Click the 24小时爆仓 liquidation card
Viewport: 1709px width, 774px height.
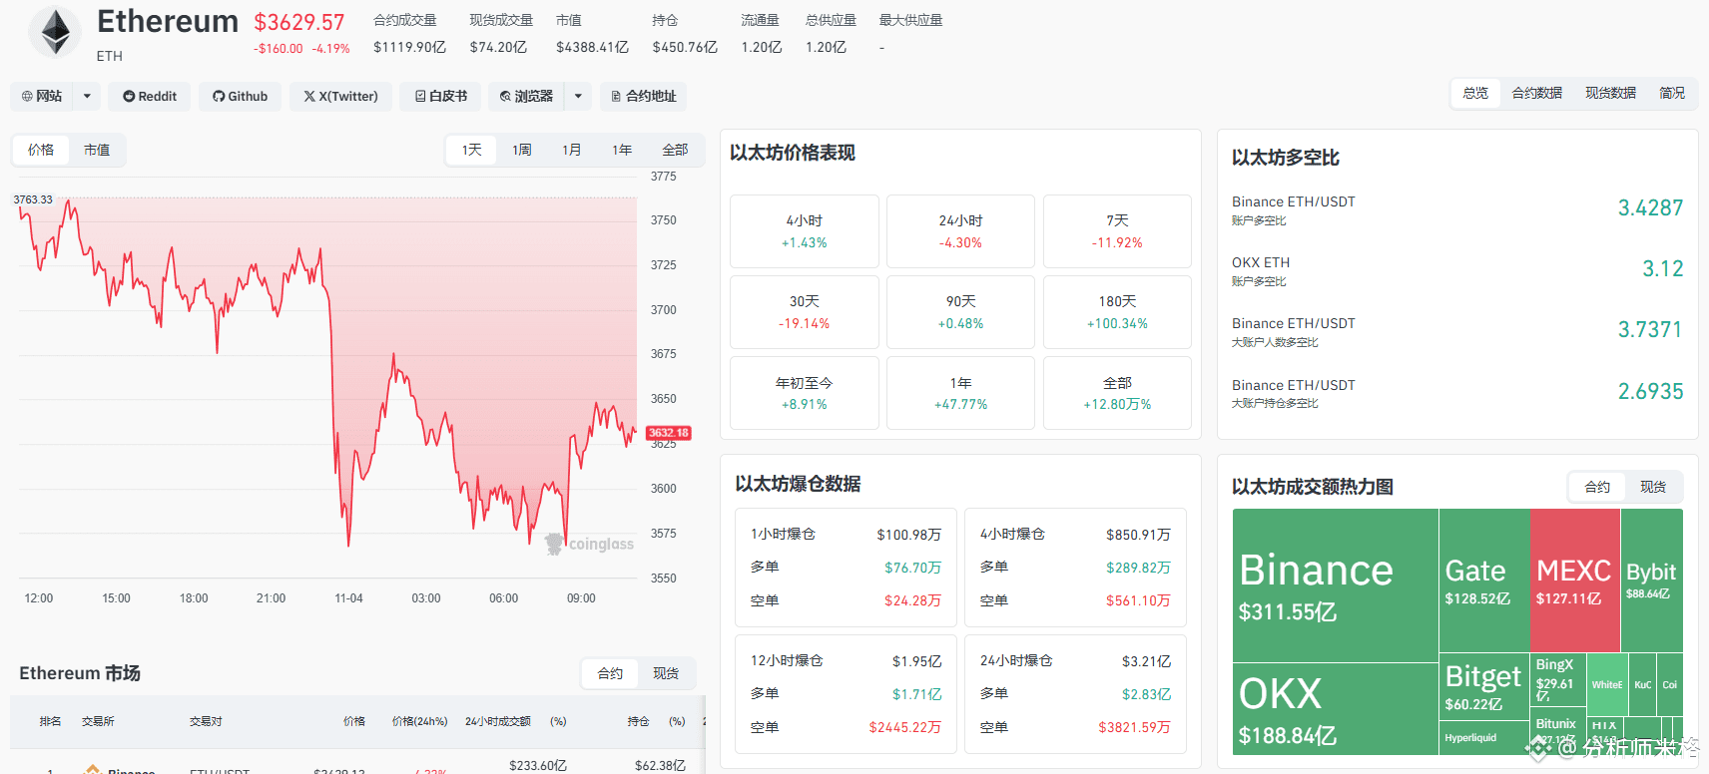(1075, 694)
